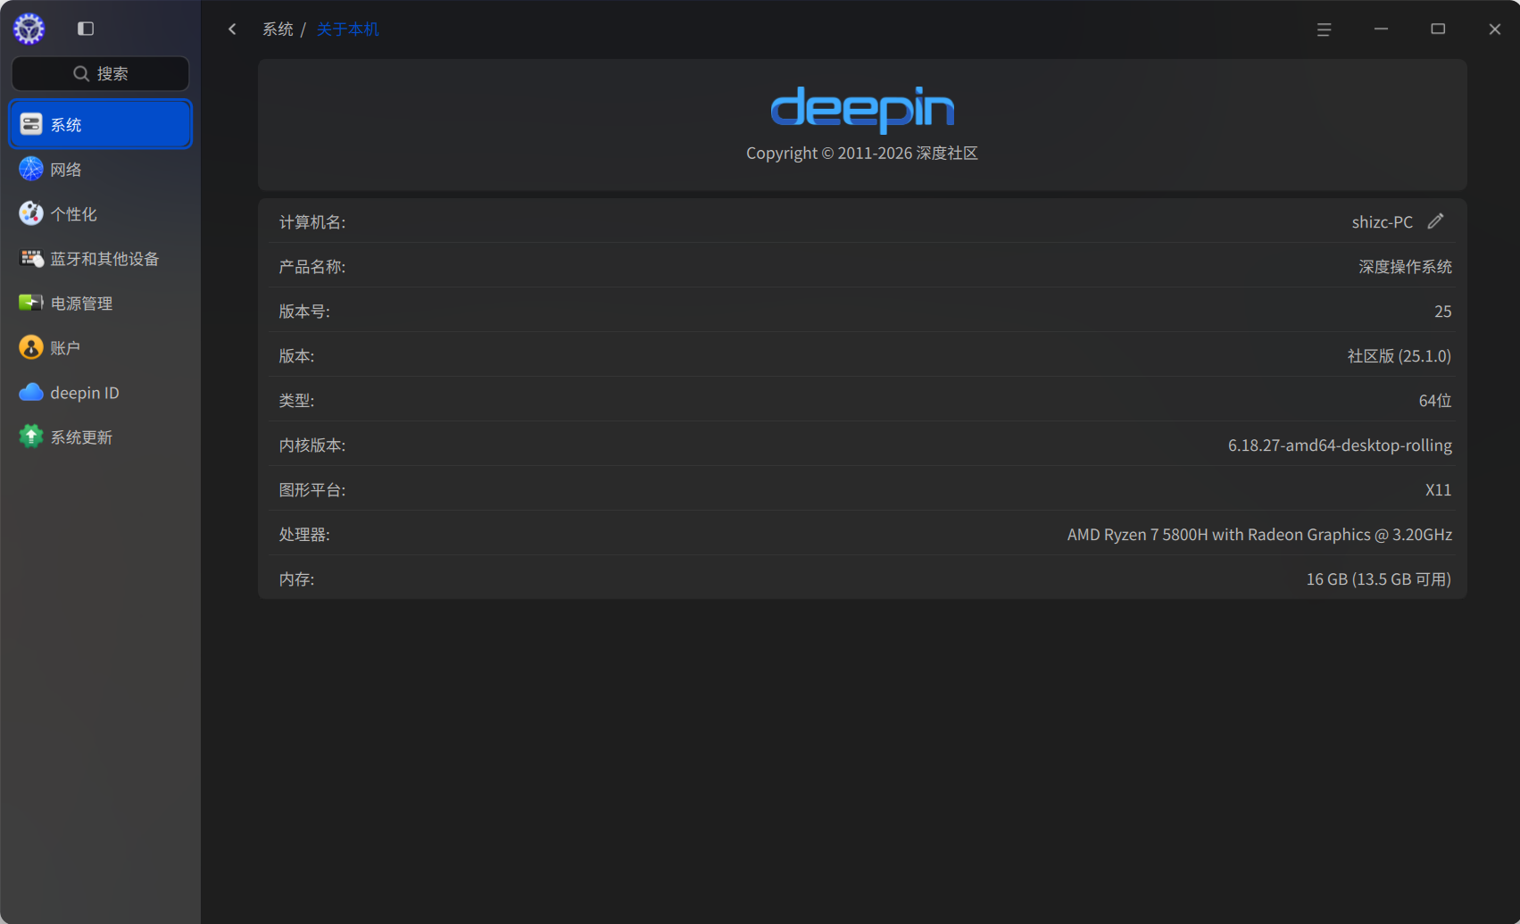Maximize the Control Center window

click(x=1438, y=29)
